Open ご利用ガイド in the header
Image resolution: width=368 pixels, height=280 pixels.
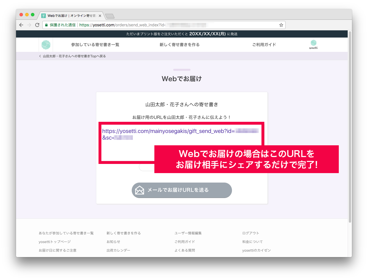point(264,45)
